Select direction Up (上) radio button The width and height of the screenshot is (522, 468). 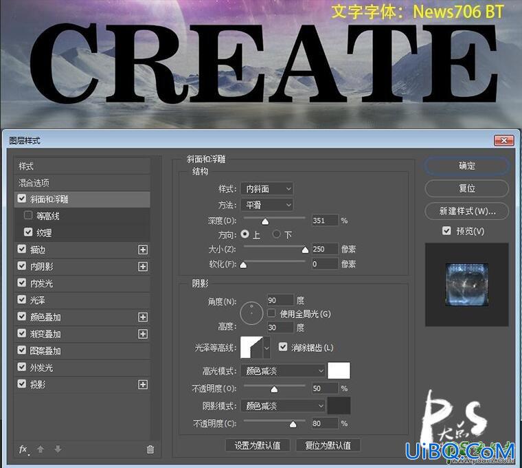[245, 234]
